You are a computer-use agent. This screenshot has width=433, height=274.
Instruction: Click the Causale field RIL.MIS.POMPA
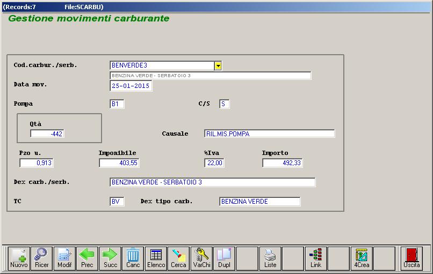coord(270,134)
